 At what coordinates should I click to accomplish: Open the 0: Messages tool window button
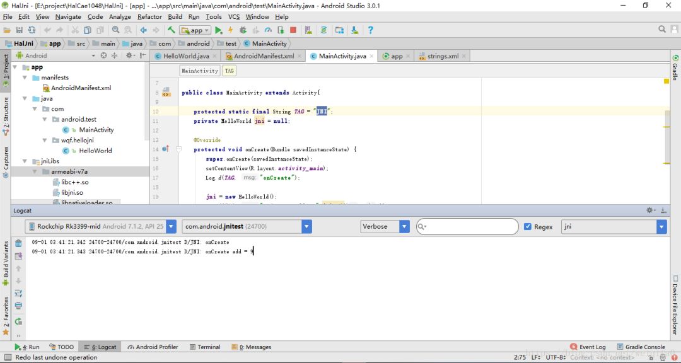[252, 347]
